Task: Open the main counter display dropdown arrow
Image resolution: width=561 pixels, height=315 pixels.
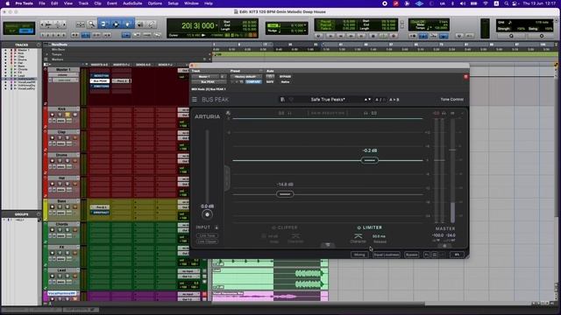Action: click(217, 25)
